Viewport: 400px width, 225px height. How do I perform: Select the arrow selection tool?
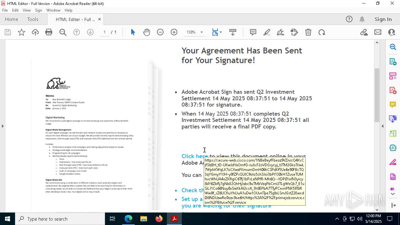pyautogui.click(x=133, y=32)
